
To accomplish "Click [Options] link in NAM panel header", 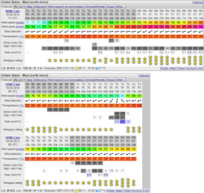I will coord(197,2).
